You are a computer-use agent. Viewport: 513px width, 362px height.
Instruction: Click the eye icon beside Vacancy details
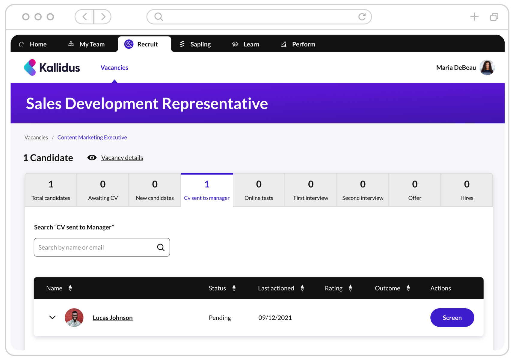[x=92, y=158]
